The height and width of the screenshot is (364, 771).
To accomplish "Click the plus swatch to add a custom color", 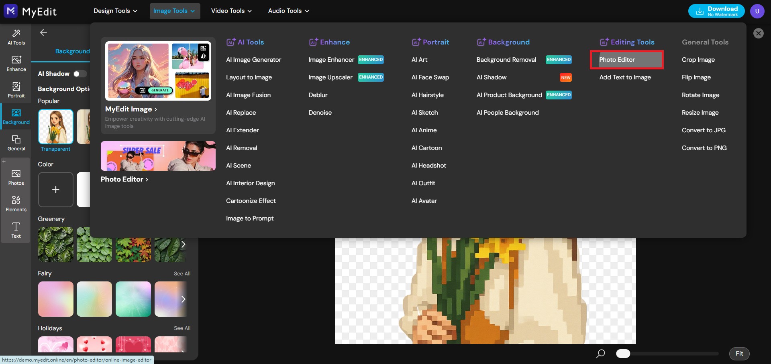I will pyautogui.click(x=55, y=190).
